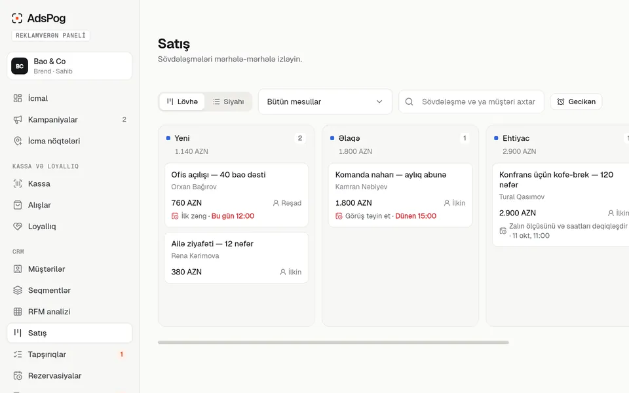Open the Müştərilər menu item
Viewport: 629px width, 393px height.
point(69,269)
